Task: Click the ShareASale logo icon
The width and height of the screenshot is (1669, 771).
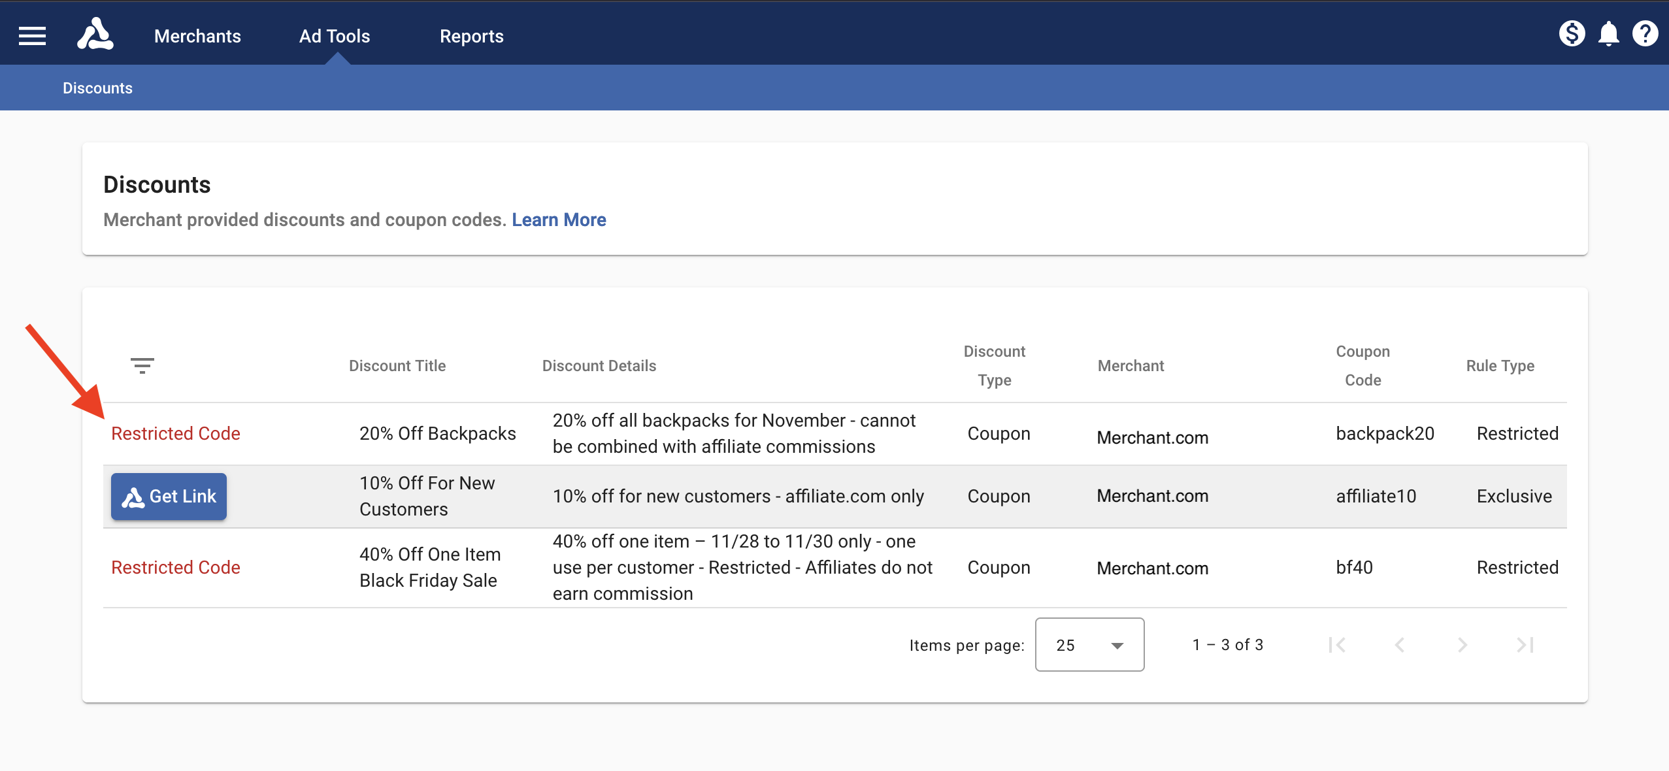Action: tap(95, 34)
